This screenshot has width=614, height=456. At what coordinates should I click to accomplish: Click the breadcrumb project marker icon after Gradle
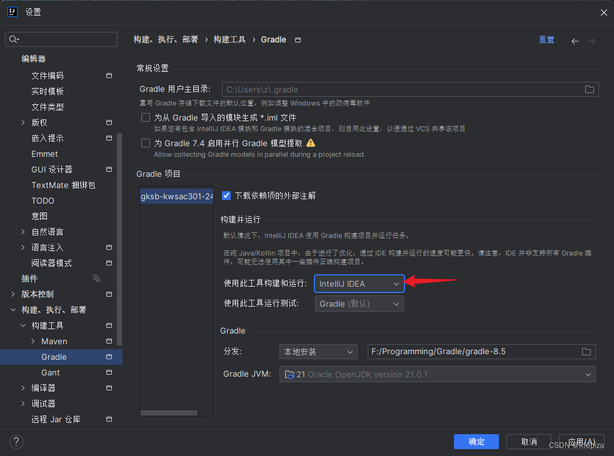(298, 40)
